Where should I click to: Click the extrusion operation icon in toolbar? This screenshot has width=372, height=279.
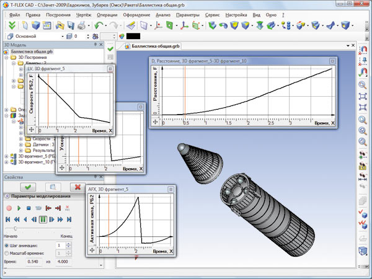coord(212,25)
